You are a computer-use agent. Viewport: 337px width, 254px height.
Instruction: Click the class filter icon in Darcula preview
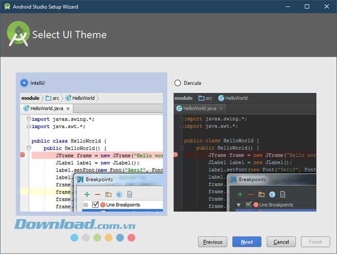tap(272, 194)
